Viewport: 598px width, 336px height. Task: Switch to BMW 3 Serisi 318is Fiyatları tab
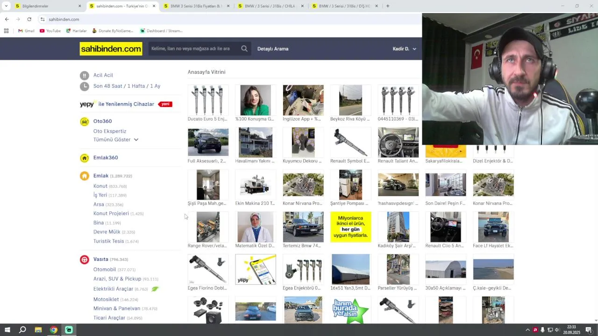(196, 6)
